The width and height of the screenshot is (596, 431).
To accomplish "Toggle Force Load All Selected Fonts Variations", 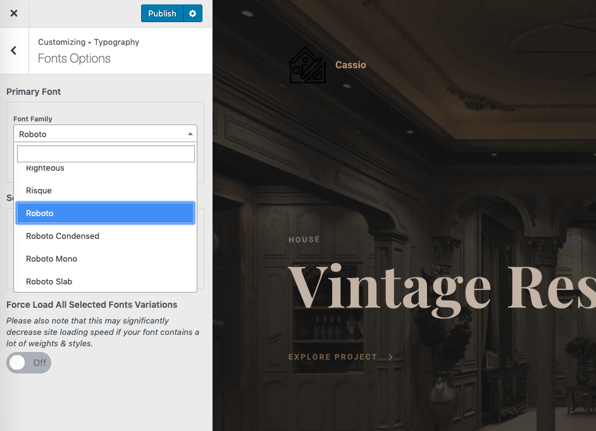I will coord(28,363).
